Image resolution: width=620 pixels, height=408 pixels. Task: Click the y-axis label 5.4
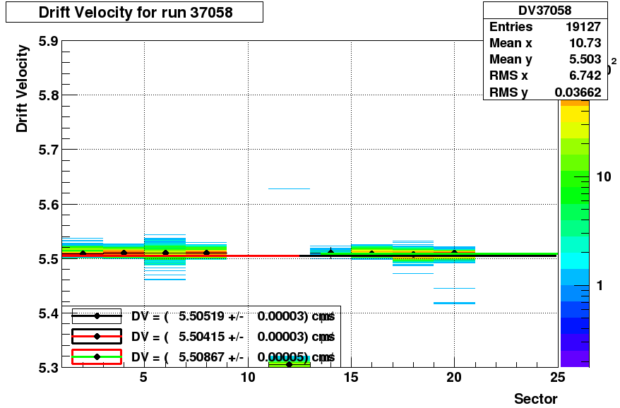point(48,313)
